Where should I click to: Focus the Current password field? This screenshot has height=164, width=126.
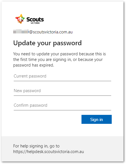click(62, 77)
